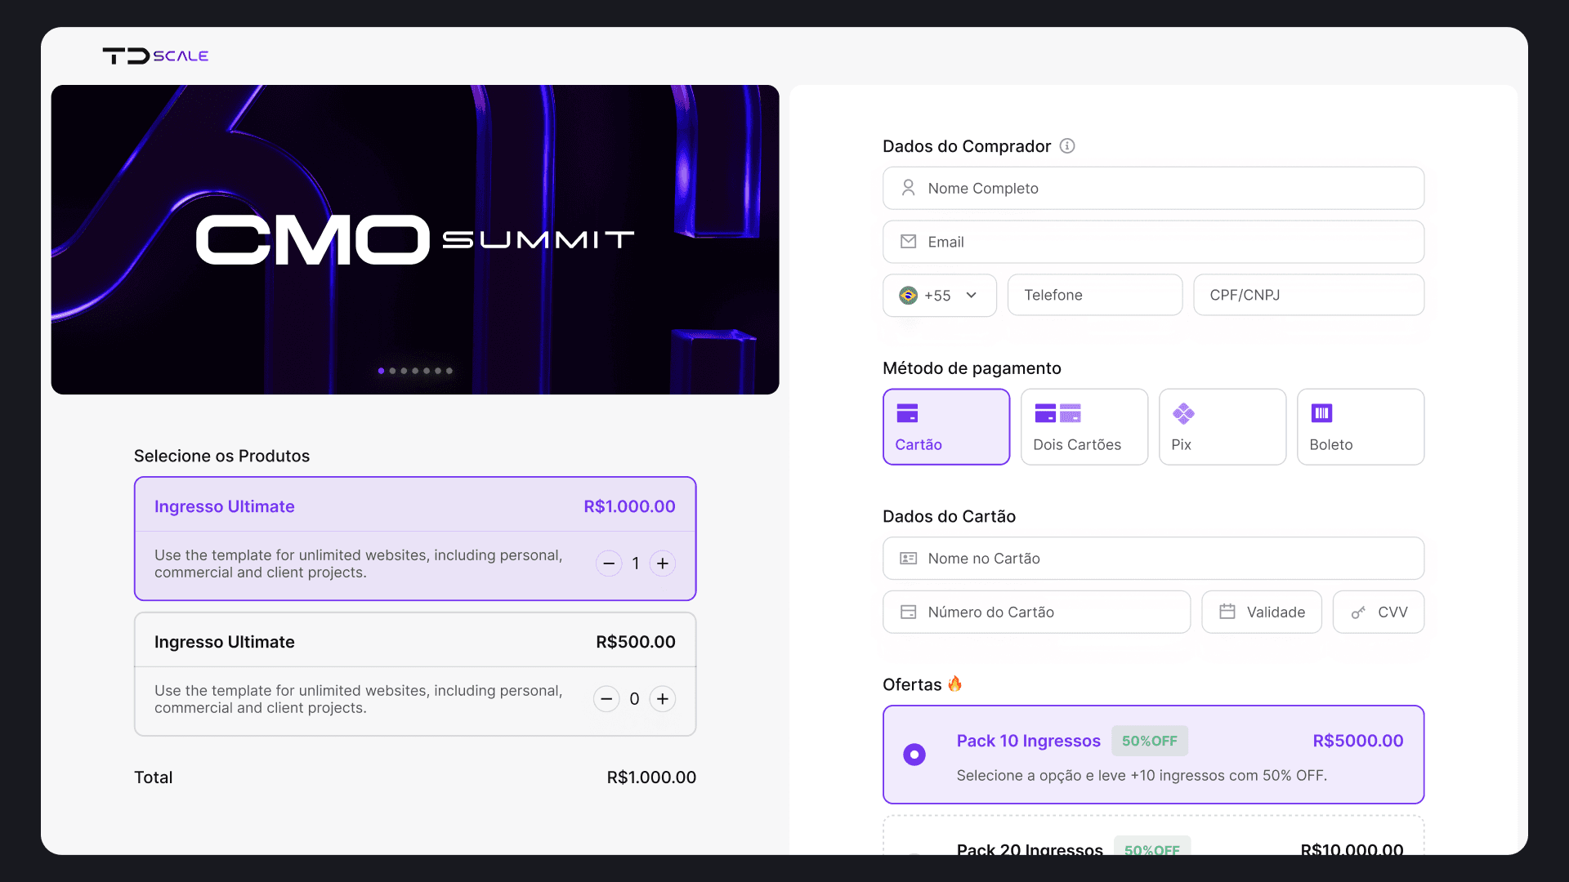Click the Boleto barcode icon
Viewport: 1569px width, 882px height.
tap(1321, 413)
